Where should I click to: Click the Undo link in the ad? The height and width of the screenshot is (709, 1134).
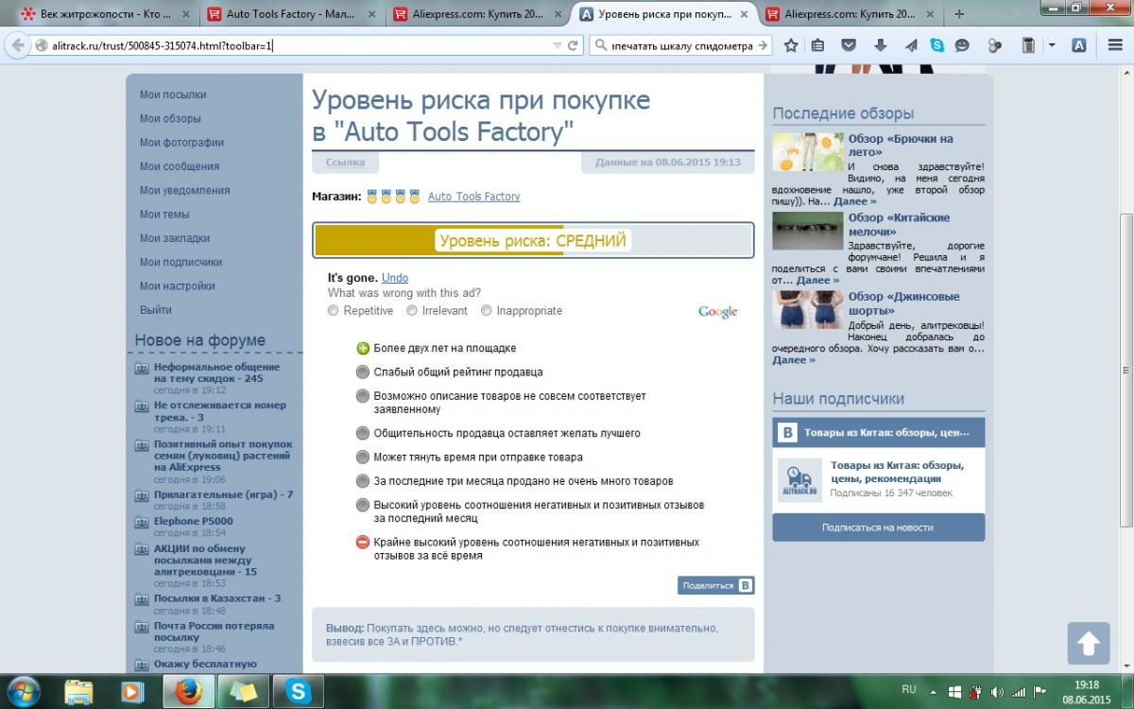[x=395, y=278]
